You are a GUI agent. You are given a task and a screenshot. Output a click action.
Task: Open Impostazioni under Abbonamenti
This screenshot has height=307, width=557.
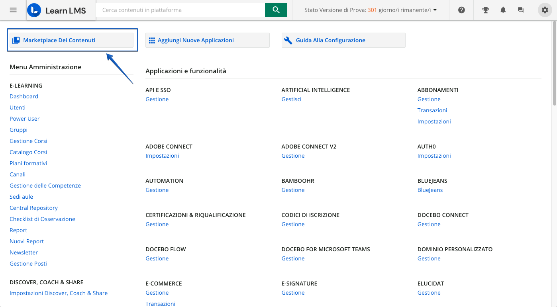[x=434, y=121]
